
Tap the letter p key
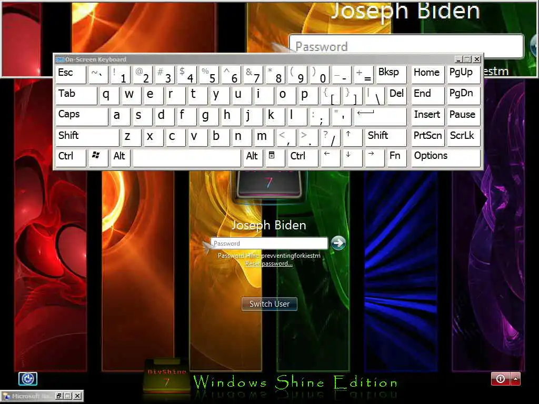click(x=308, y=95)
